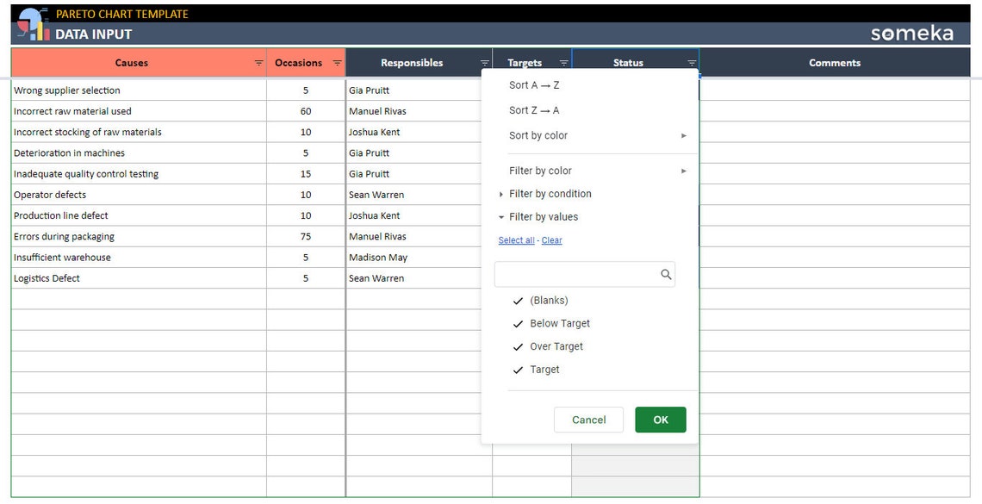Click the Comments column filter icon
This screenshot has height=504, width=982.
coord(961,62)
